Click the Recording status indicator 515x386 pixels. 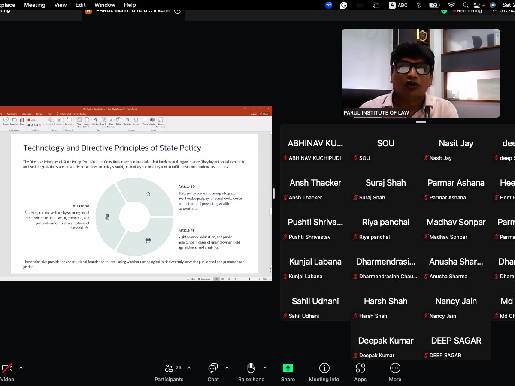coord(470,11)
